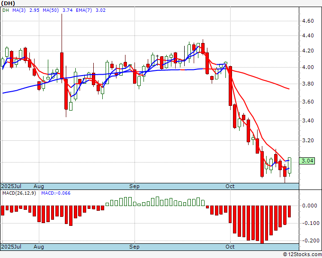Viewport: 322px width, 258px height.
Task: Click the EMA(7) indicator label
Action: tap(84, 10)
